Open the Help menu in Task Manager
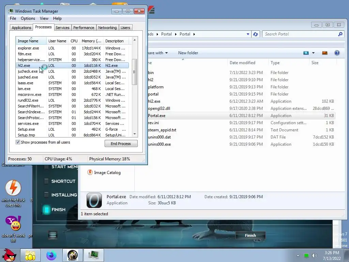 [57, 18]
